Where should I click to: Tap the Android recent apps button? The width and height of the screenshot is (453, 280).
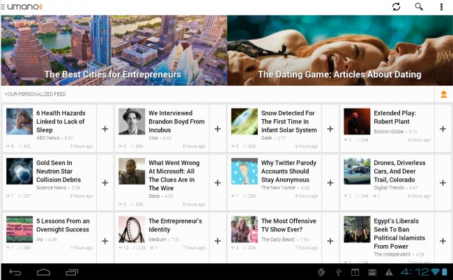coord(72,272)
